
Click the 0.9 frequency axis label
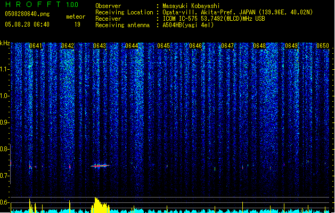[x=5, y=122]
